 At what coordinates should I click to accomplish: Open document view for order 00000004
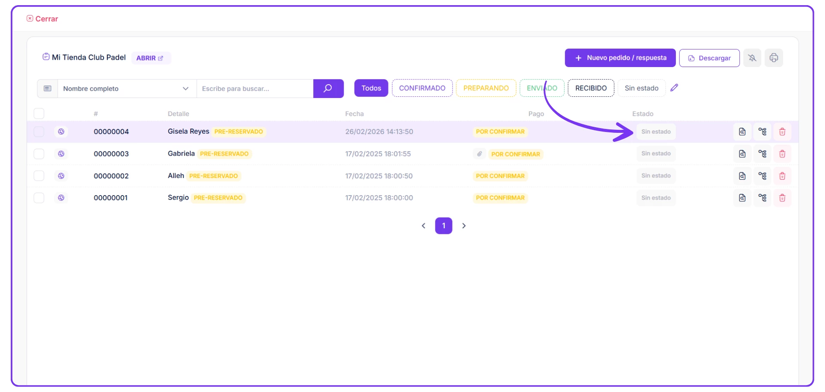click(x=742, y=132)
